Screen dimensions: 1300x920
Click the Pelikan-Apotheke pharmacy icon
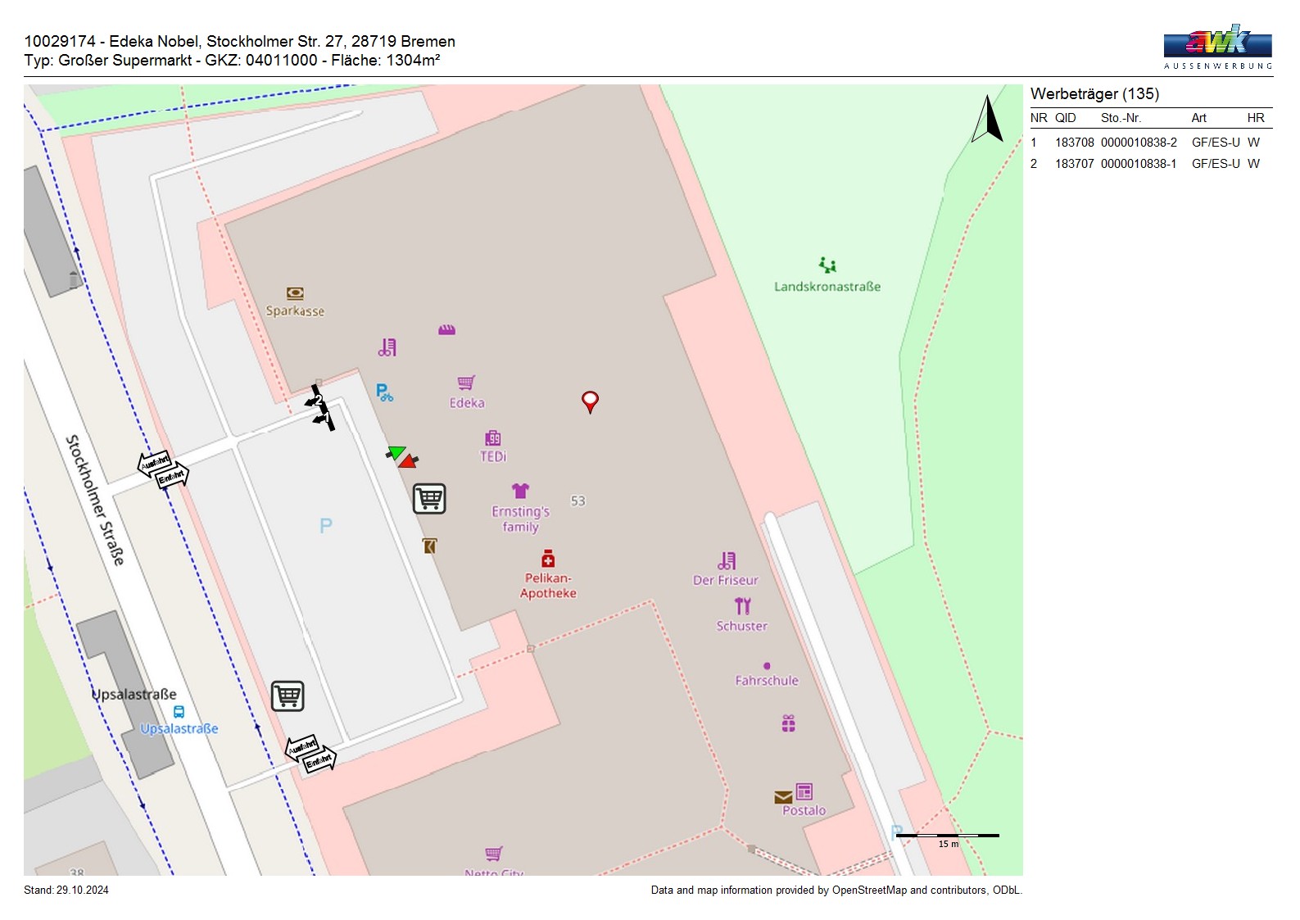click(x=548, y=559)
